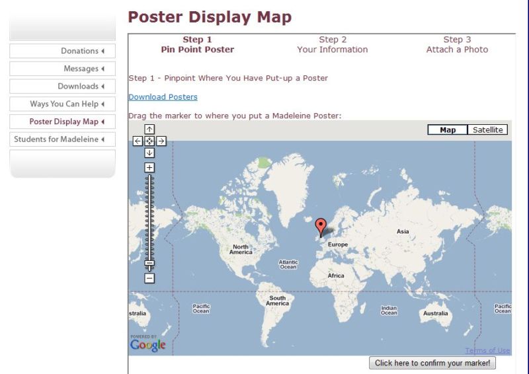The width and height of the screenshot is (529, 374).
Task: Expand the Downloads sidebar item
Action: (63, 87)
